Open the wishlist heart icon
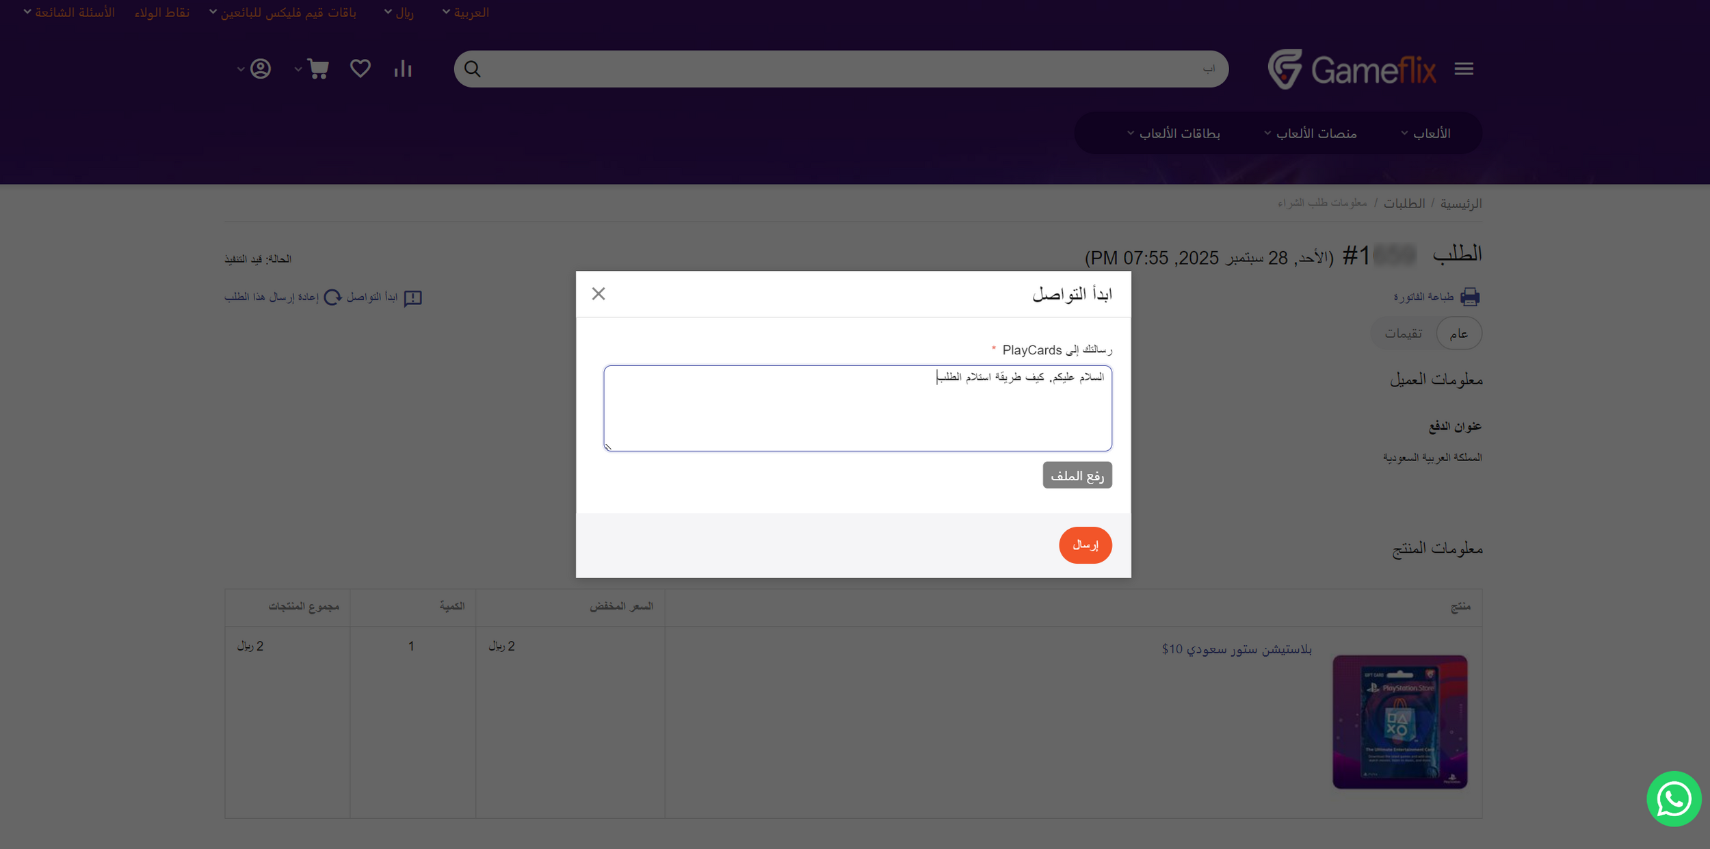Screen dimensions: 1710x849 click(x=360, y=68)
